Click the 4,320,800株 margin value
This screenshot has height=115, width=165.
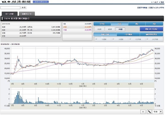coord(56,30)
